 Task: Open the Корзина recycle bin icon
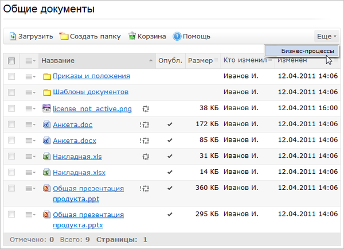(132, 37)
